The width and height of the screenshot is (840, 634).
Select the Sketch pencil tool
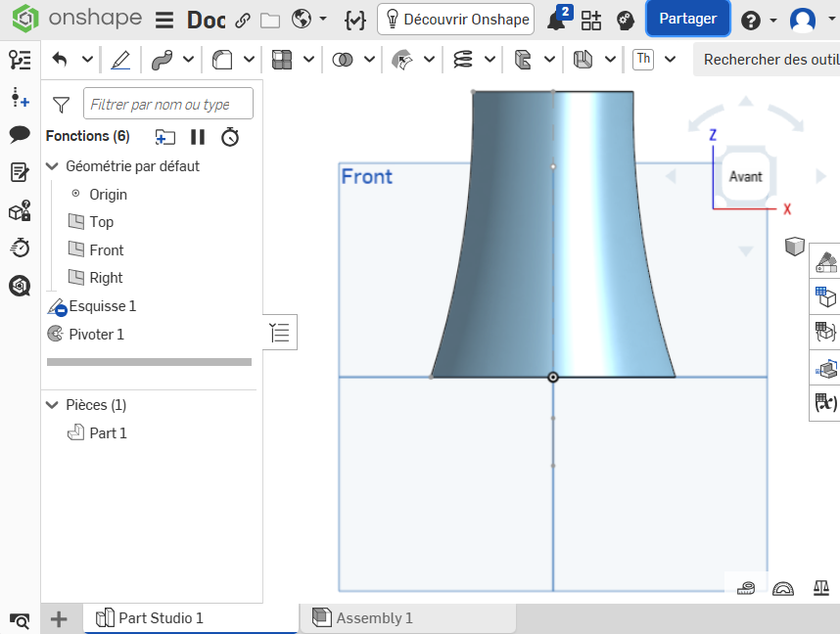click(120, 59)
